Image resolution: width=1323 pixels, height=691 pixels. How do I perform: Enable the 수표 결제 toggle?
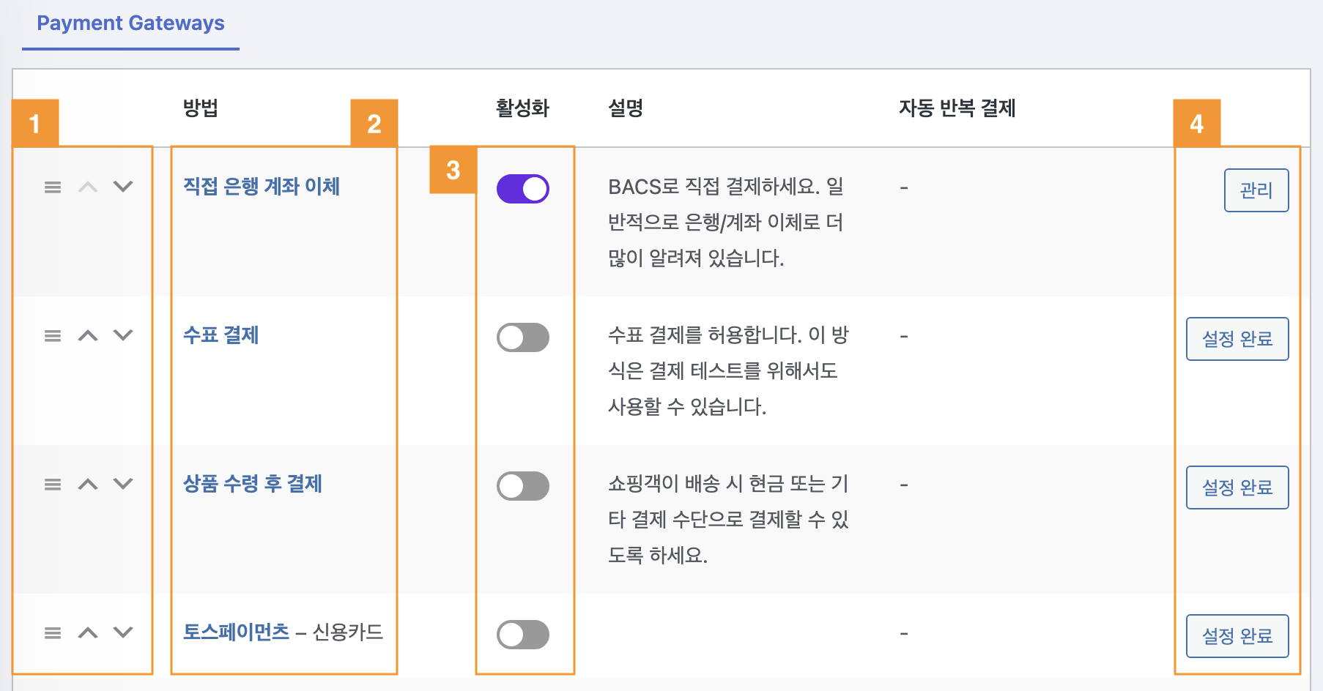tap(523, 337)
